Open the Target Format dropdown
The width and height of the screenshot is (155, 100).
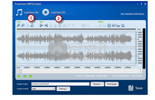pyautogui.click(x=43, y=89)
